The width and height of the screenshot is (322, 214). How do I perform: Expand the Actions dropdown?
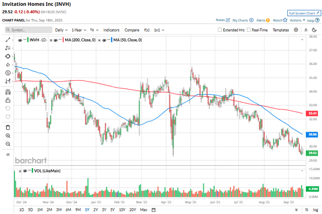[x=297, y=20]
